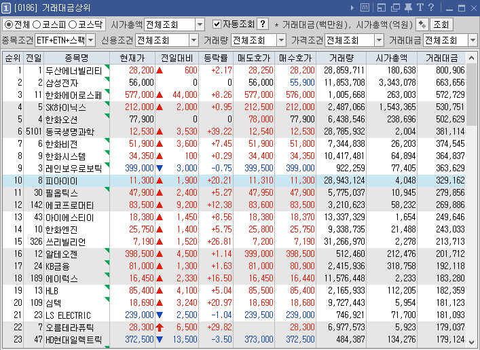Select the 한화오션 stock name
Image resolution: width=480 pixels, height=350 pixels.
[61, 120]
